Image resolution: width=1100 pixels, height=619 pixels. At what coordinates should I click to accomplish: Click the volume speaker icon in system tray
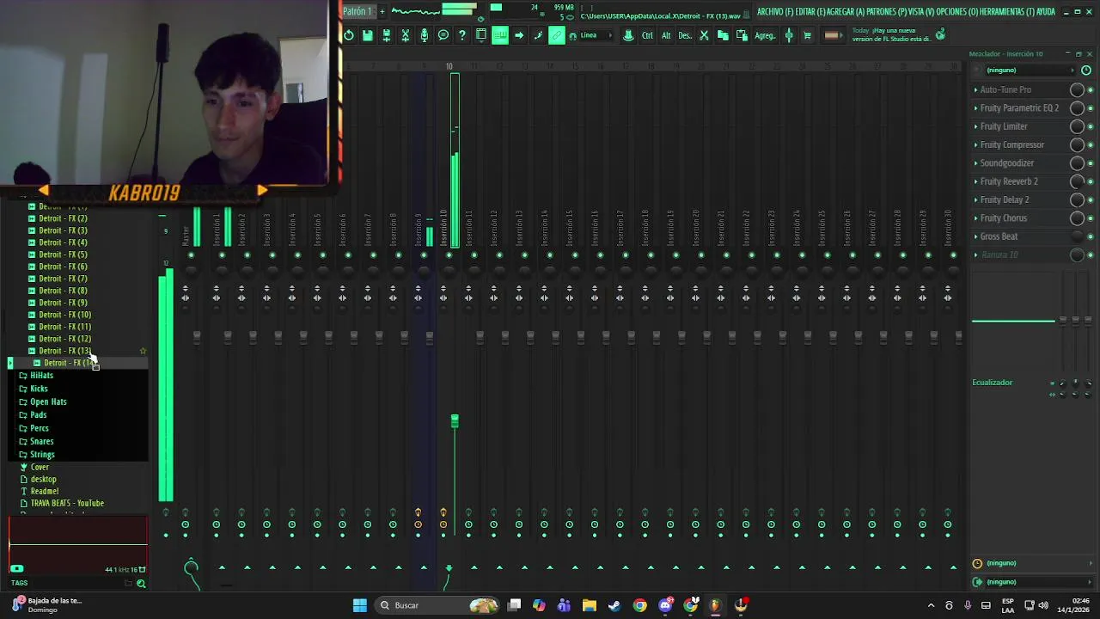click(1043, 605)
